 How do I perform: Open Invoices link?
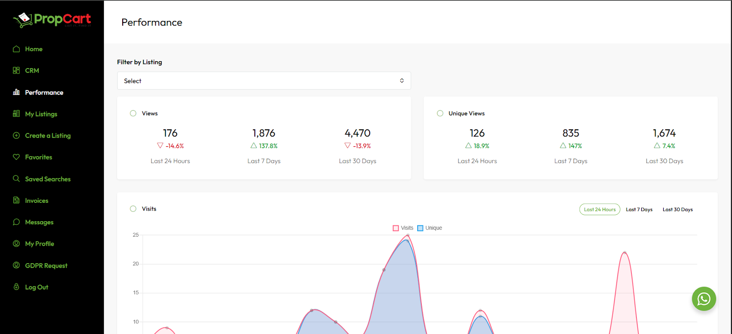point(37,201)
